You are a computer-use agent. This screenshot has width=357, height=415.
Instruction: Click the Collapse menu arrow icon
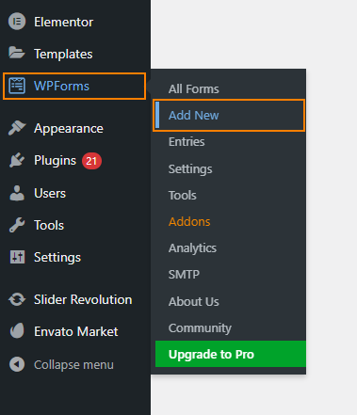[17, 364]
